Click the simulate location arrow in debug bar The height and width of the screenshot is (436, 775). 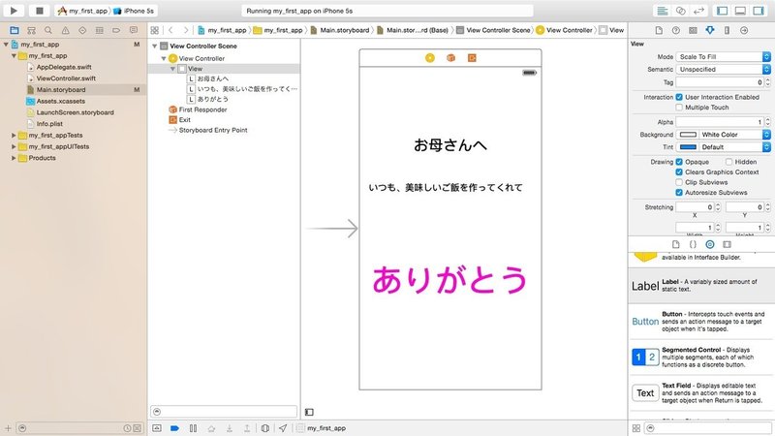click(283, 428)
